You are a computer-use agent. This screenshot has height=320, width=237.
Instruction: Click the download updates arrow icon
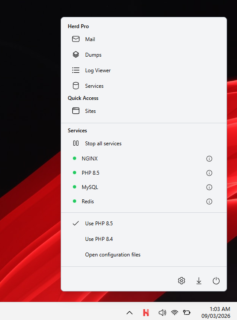(199, 281)
